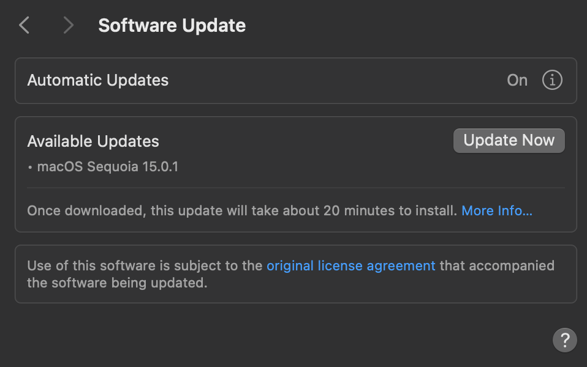The width and height of the screenshot is (587, 367).
Task: Open help with the question mark button
Action: click(564, 339)
